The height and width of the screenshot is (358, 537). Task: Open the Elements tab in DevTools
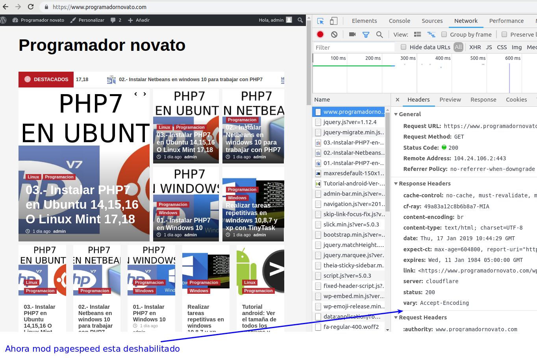[x=364, y=21]
